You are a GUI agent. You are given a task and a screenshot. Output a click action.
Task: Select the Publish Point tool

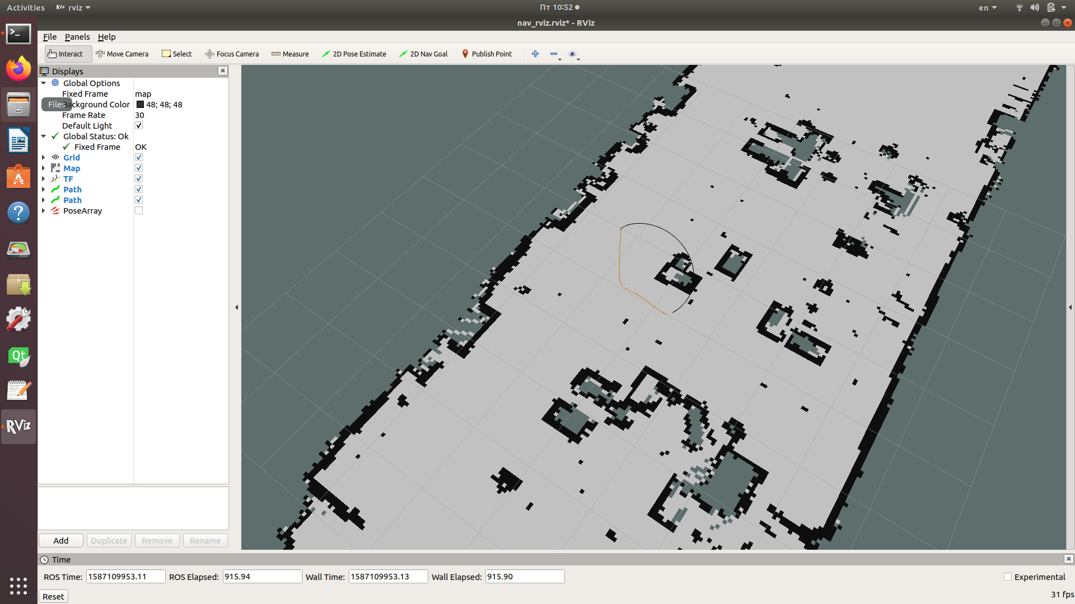487,54
